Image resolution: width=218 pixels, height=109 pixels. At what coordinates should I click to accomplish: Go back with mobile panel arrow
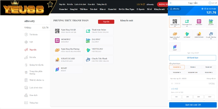(171, 3)
